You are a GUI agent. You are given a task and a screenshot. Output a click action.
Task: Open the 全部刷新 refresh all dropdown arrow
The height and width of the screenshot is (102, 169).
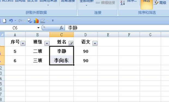86,5
